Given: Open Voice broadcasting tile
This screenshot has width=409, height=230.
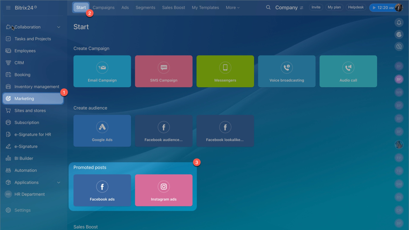Looking at the screenshot, I should (287, 71).
